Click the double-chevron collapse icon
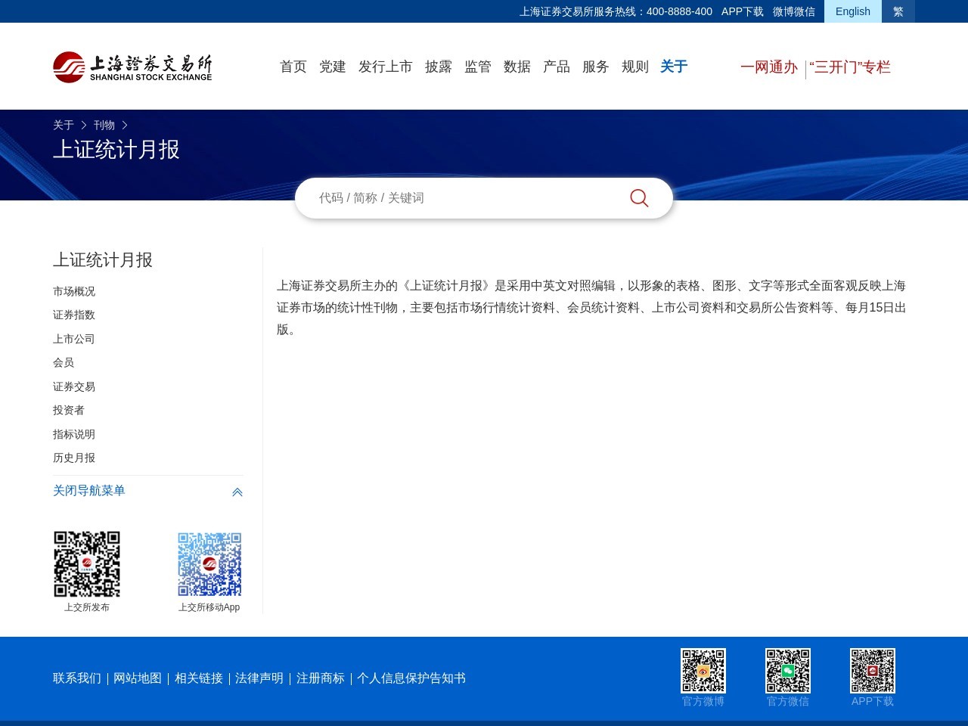Image resolution: width=968 pixels, height=726 pixels. 237,492
